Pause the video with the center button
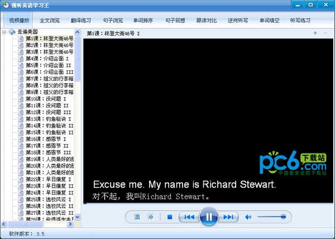The height and width of the screenshot is (239, 335). 208,217
